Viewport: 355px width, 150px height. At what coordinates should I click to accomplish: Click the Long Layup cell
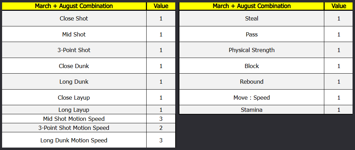74,110
